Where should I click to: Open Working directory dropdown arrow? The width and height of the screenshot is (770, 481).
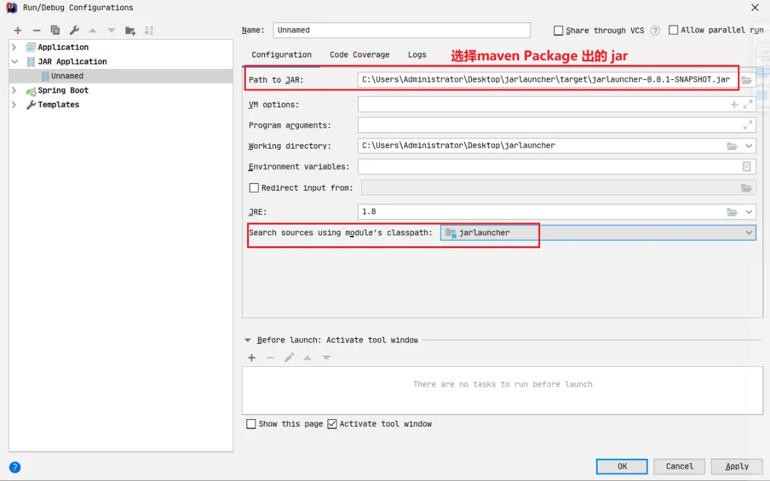click(x=749, y=146)
